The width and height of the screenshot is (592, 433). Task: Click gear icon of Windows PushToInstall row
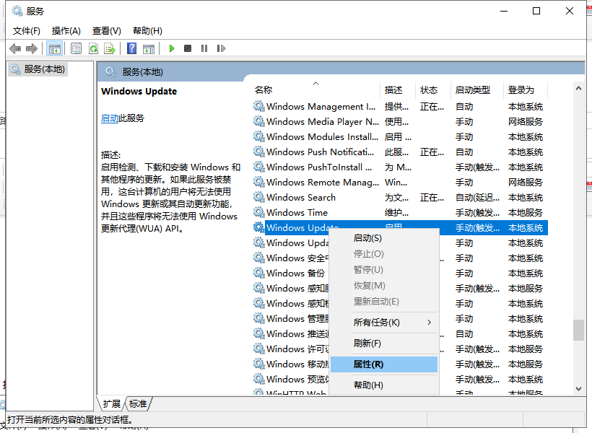coord(258,167)
